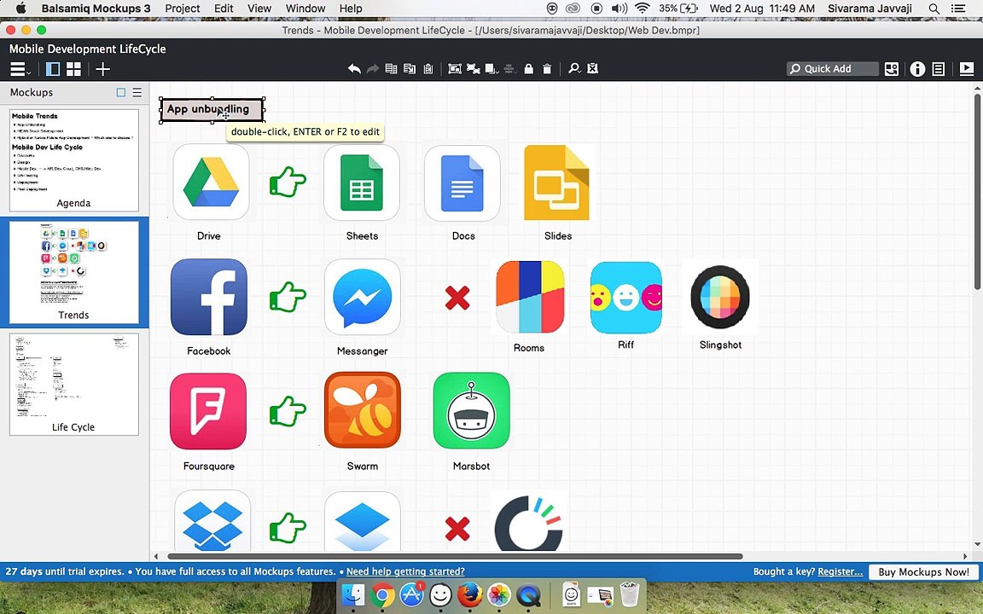This screenshot has width=983, height=614.
Task: Open the View menu
Action: coord(259,9)
